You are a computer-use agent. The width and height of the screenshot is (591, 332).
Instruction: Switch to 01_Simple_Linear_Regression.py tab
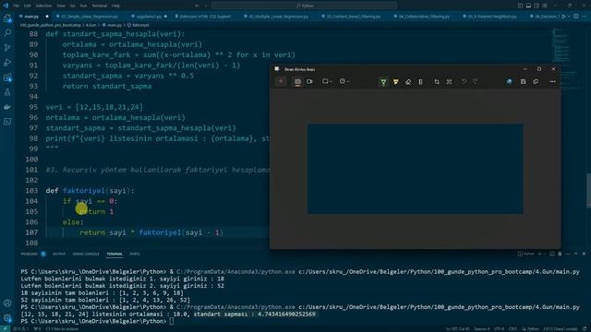[x=90, y=17]
